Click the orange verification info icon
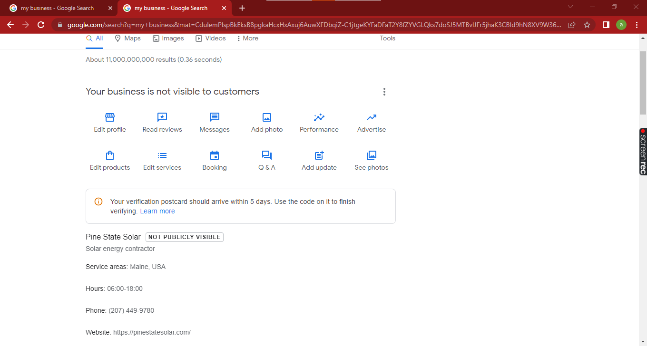Screen dimensions: 647x346 98,202
